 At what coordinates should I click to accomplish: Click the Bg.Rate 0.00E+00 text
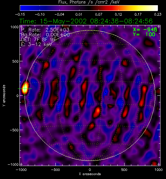(45, 35)
